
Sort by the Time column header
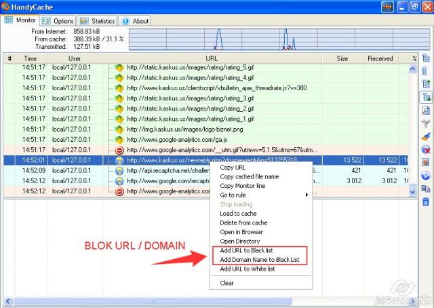coord(31,59)
